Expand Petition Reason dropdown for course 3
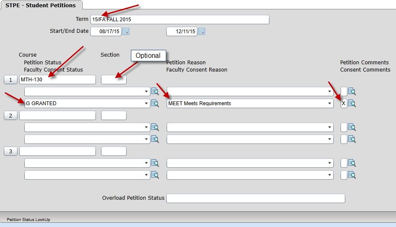 click(330, 163)
